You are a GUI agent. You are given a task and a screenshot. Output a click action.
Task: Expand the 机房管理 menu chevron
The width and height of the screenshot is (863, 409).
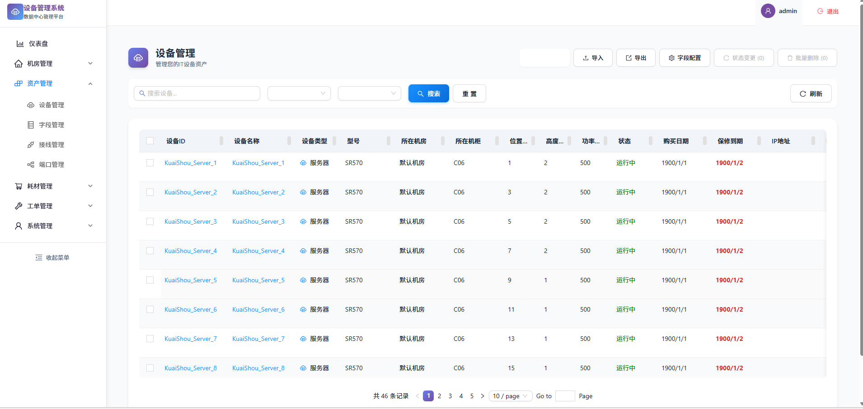90,64
